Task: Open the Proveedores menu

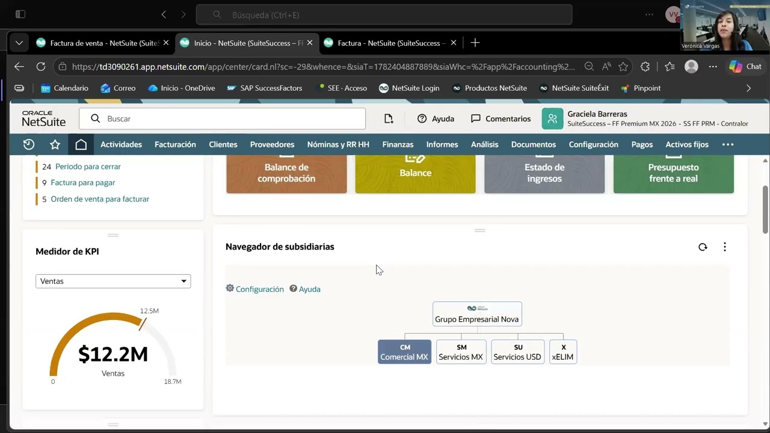Action: point(272,144)
